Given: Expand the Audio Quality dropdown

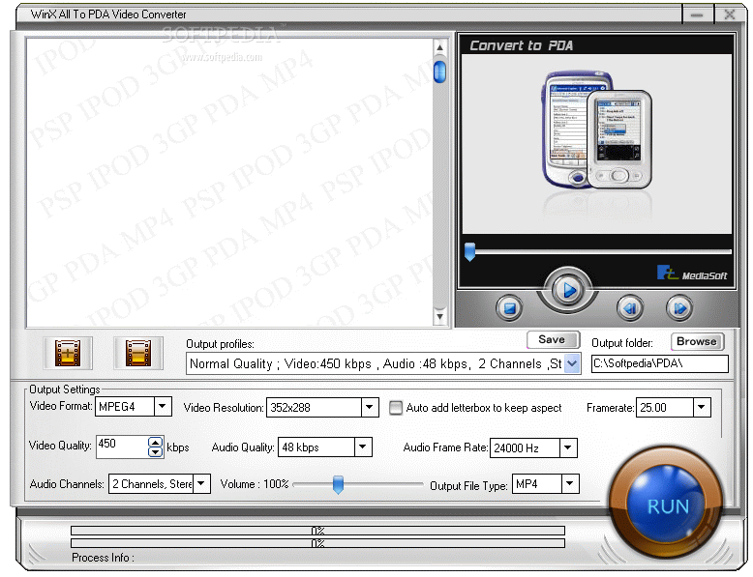Looking at the screenshot, I should point(363,447).
